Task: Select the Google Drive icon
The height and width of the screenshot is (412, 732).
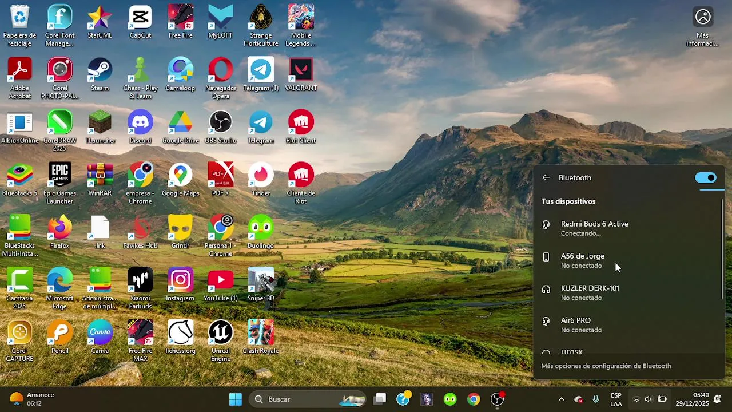Action: pyautogui.click(x=180, y=128)
